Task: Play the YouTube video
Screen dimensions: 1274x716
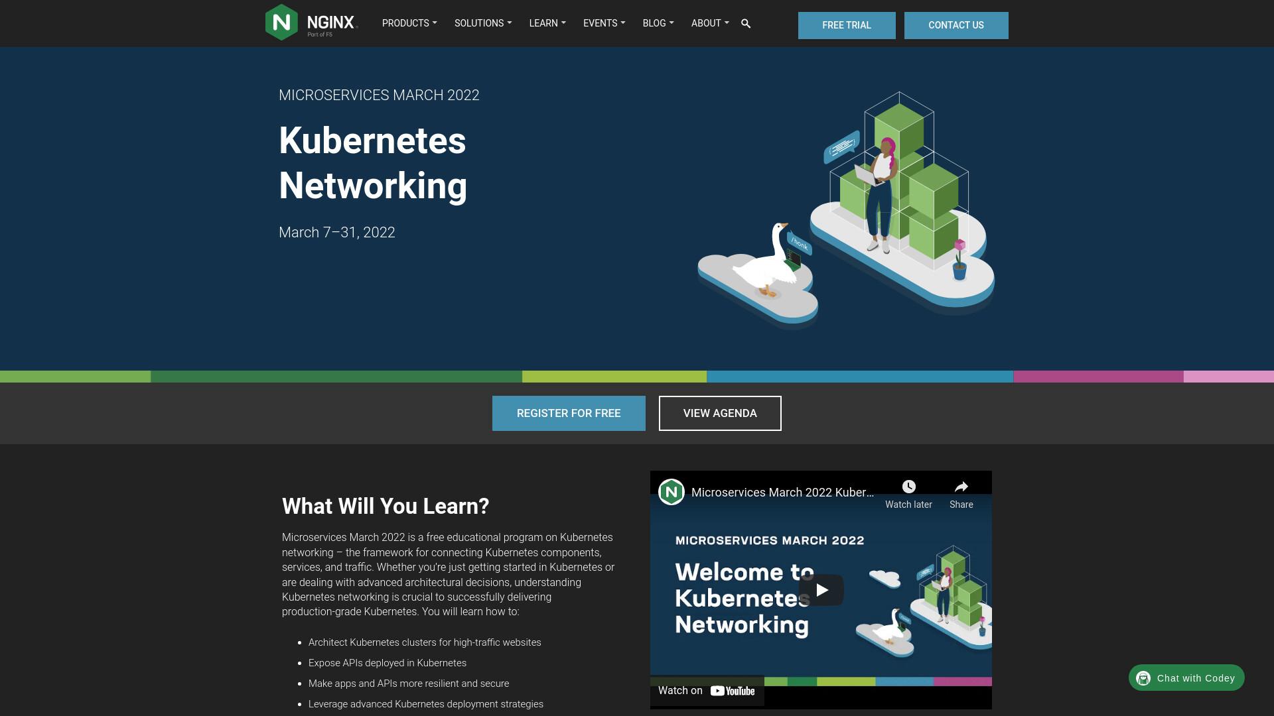Action: [821, 590]
